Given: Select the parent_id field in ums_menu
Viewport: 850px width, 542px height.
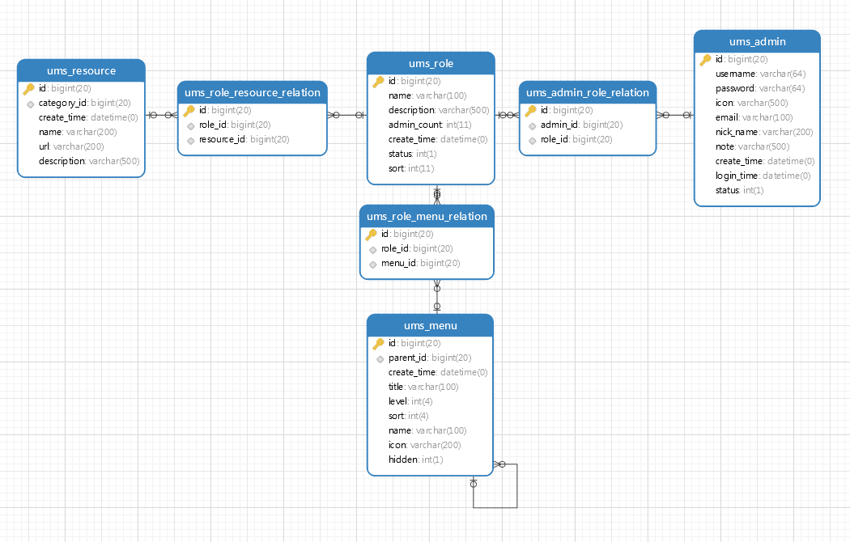Looking at the screenshot, I should 430,358.
